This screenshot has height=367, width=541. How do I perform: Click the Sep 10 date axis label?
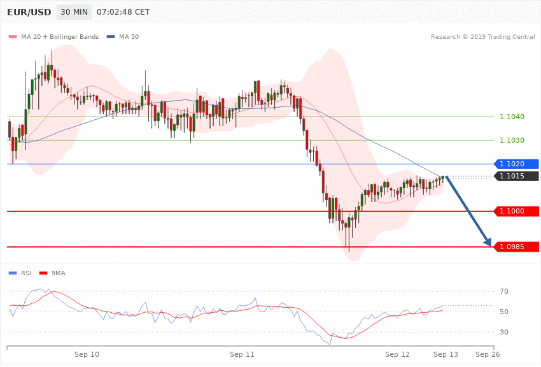[87, 354]
